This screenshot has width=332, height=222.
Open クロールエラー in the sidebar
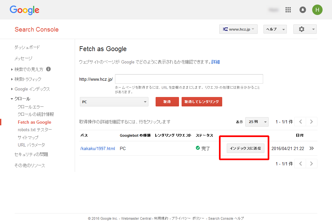tap(31, 107)
